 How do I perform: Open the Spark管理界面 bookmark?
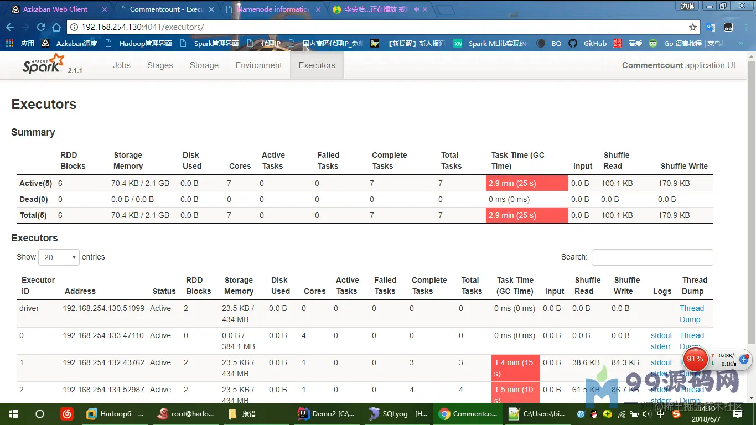pyautogui.click(x=209, y=43)
